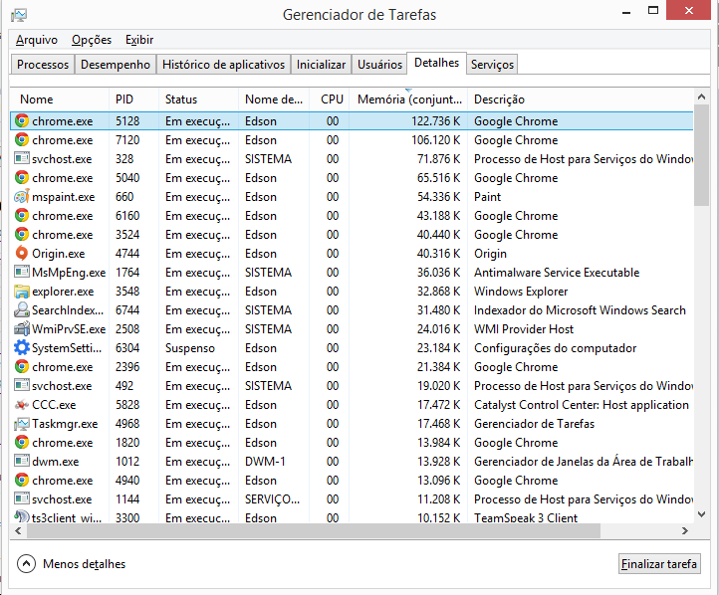
Task: Click the Chrome icon for PID 6160
Action: pyautogui.click(x=22, y=215)
